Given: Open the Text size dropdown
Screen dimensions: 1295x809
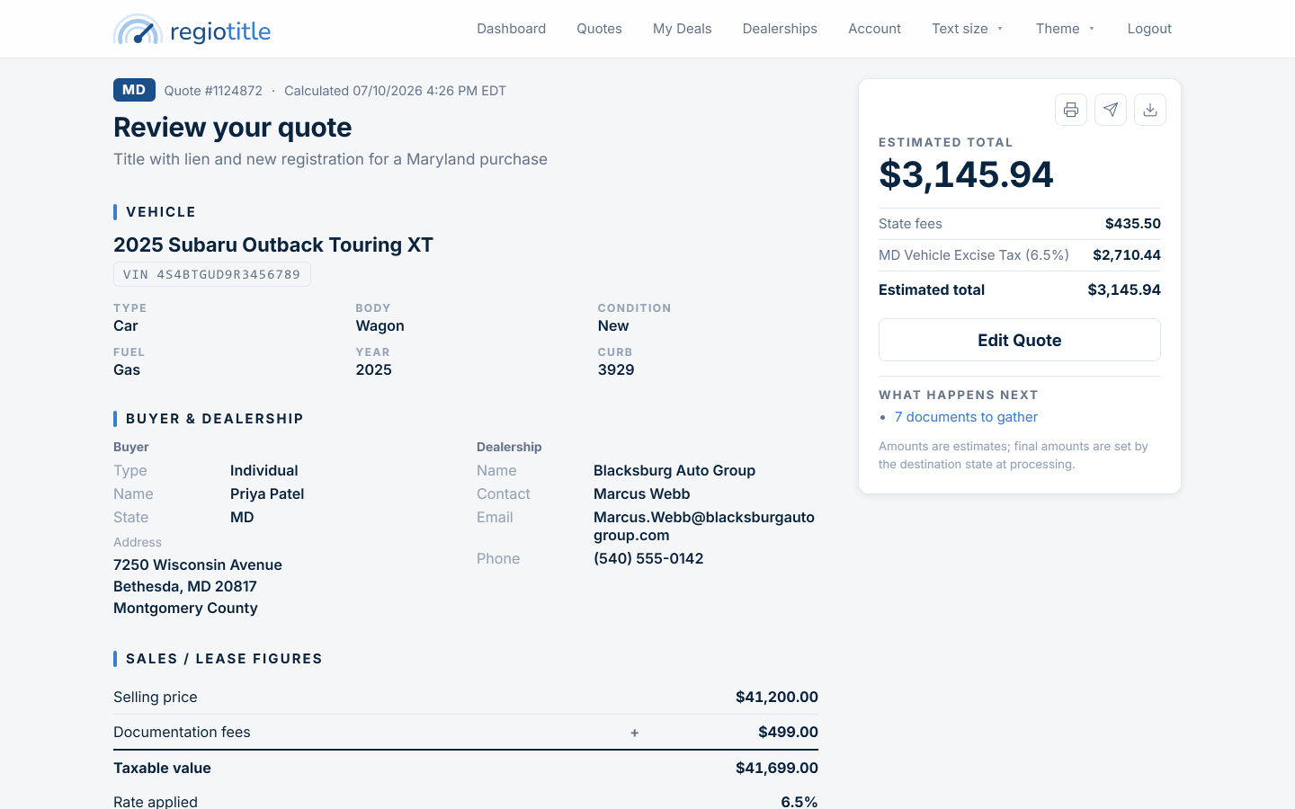Looking at the screenshot, I should pos(967,29).
